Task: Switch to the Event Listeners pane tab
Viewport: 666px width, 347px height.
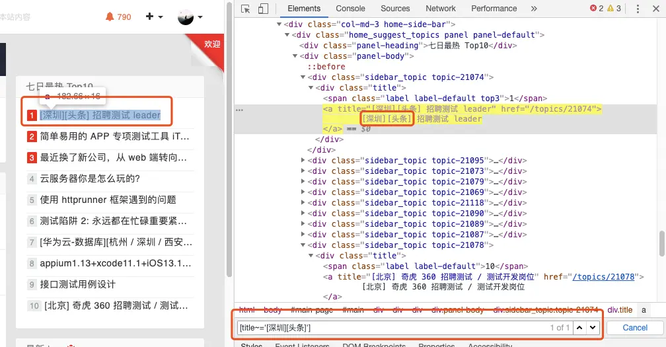Action: pyautogui.click(x=302, y=345)
